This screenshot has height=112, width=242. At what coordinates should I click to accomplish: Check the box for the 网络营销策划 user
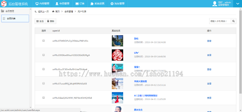(x=44, y=98)
